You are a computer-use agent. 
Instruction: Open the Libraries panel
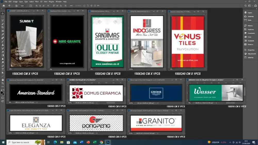[x=249, y=58]
